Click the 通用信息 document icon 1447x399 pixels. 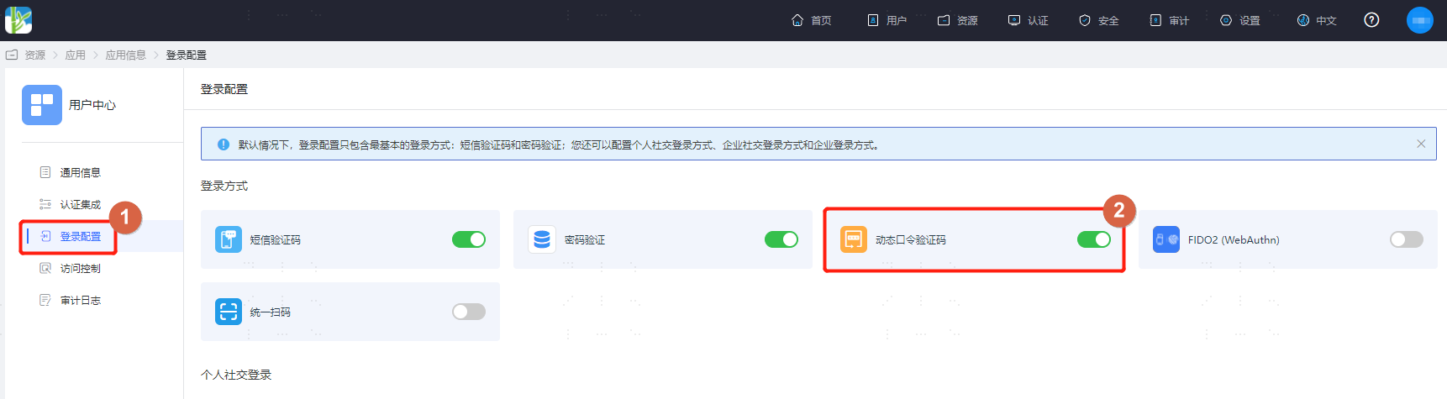[45, 172]
